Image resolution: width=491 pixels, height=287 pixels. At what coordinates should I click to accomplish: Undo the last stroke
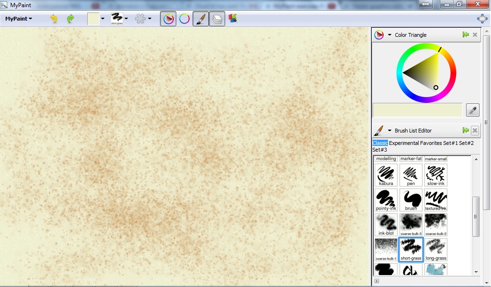pos(54,19)
